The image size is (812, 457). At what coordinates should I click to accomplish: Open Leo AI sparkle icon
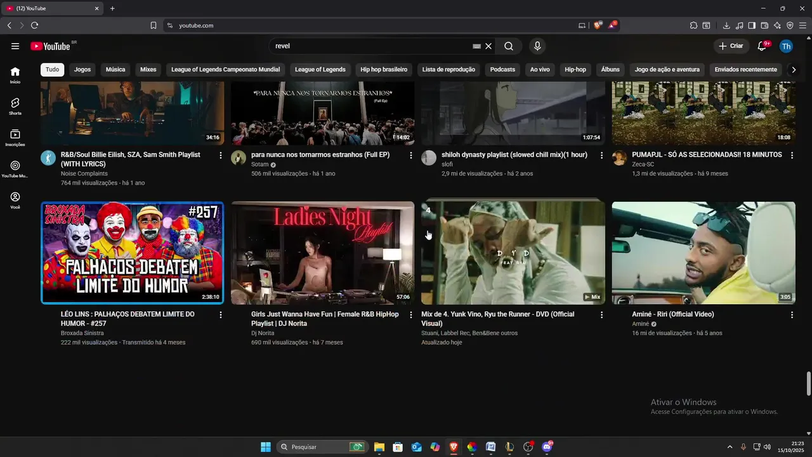pyautogui.click(x=777, y=25)
